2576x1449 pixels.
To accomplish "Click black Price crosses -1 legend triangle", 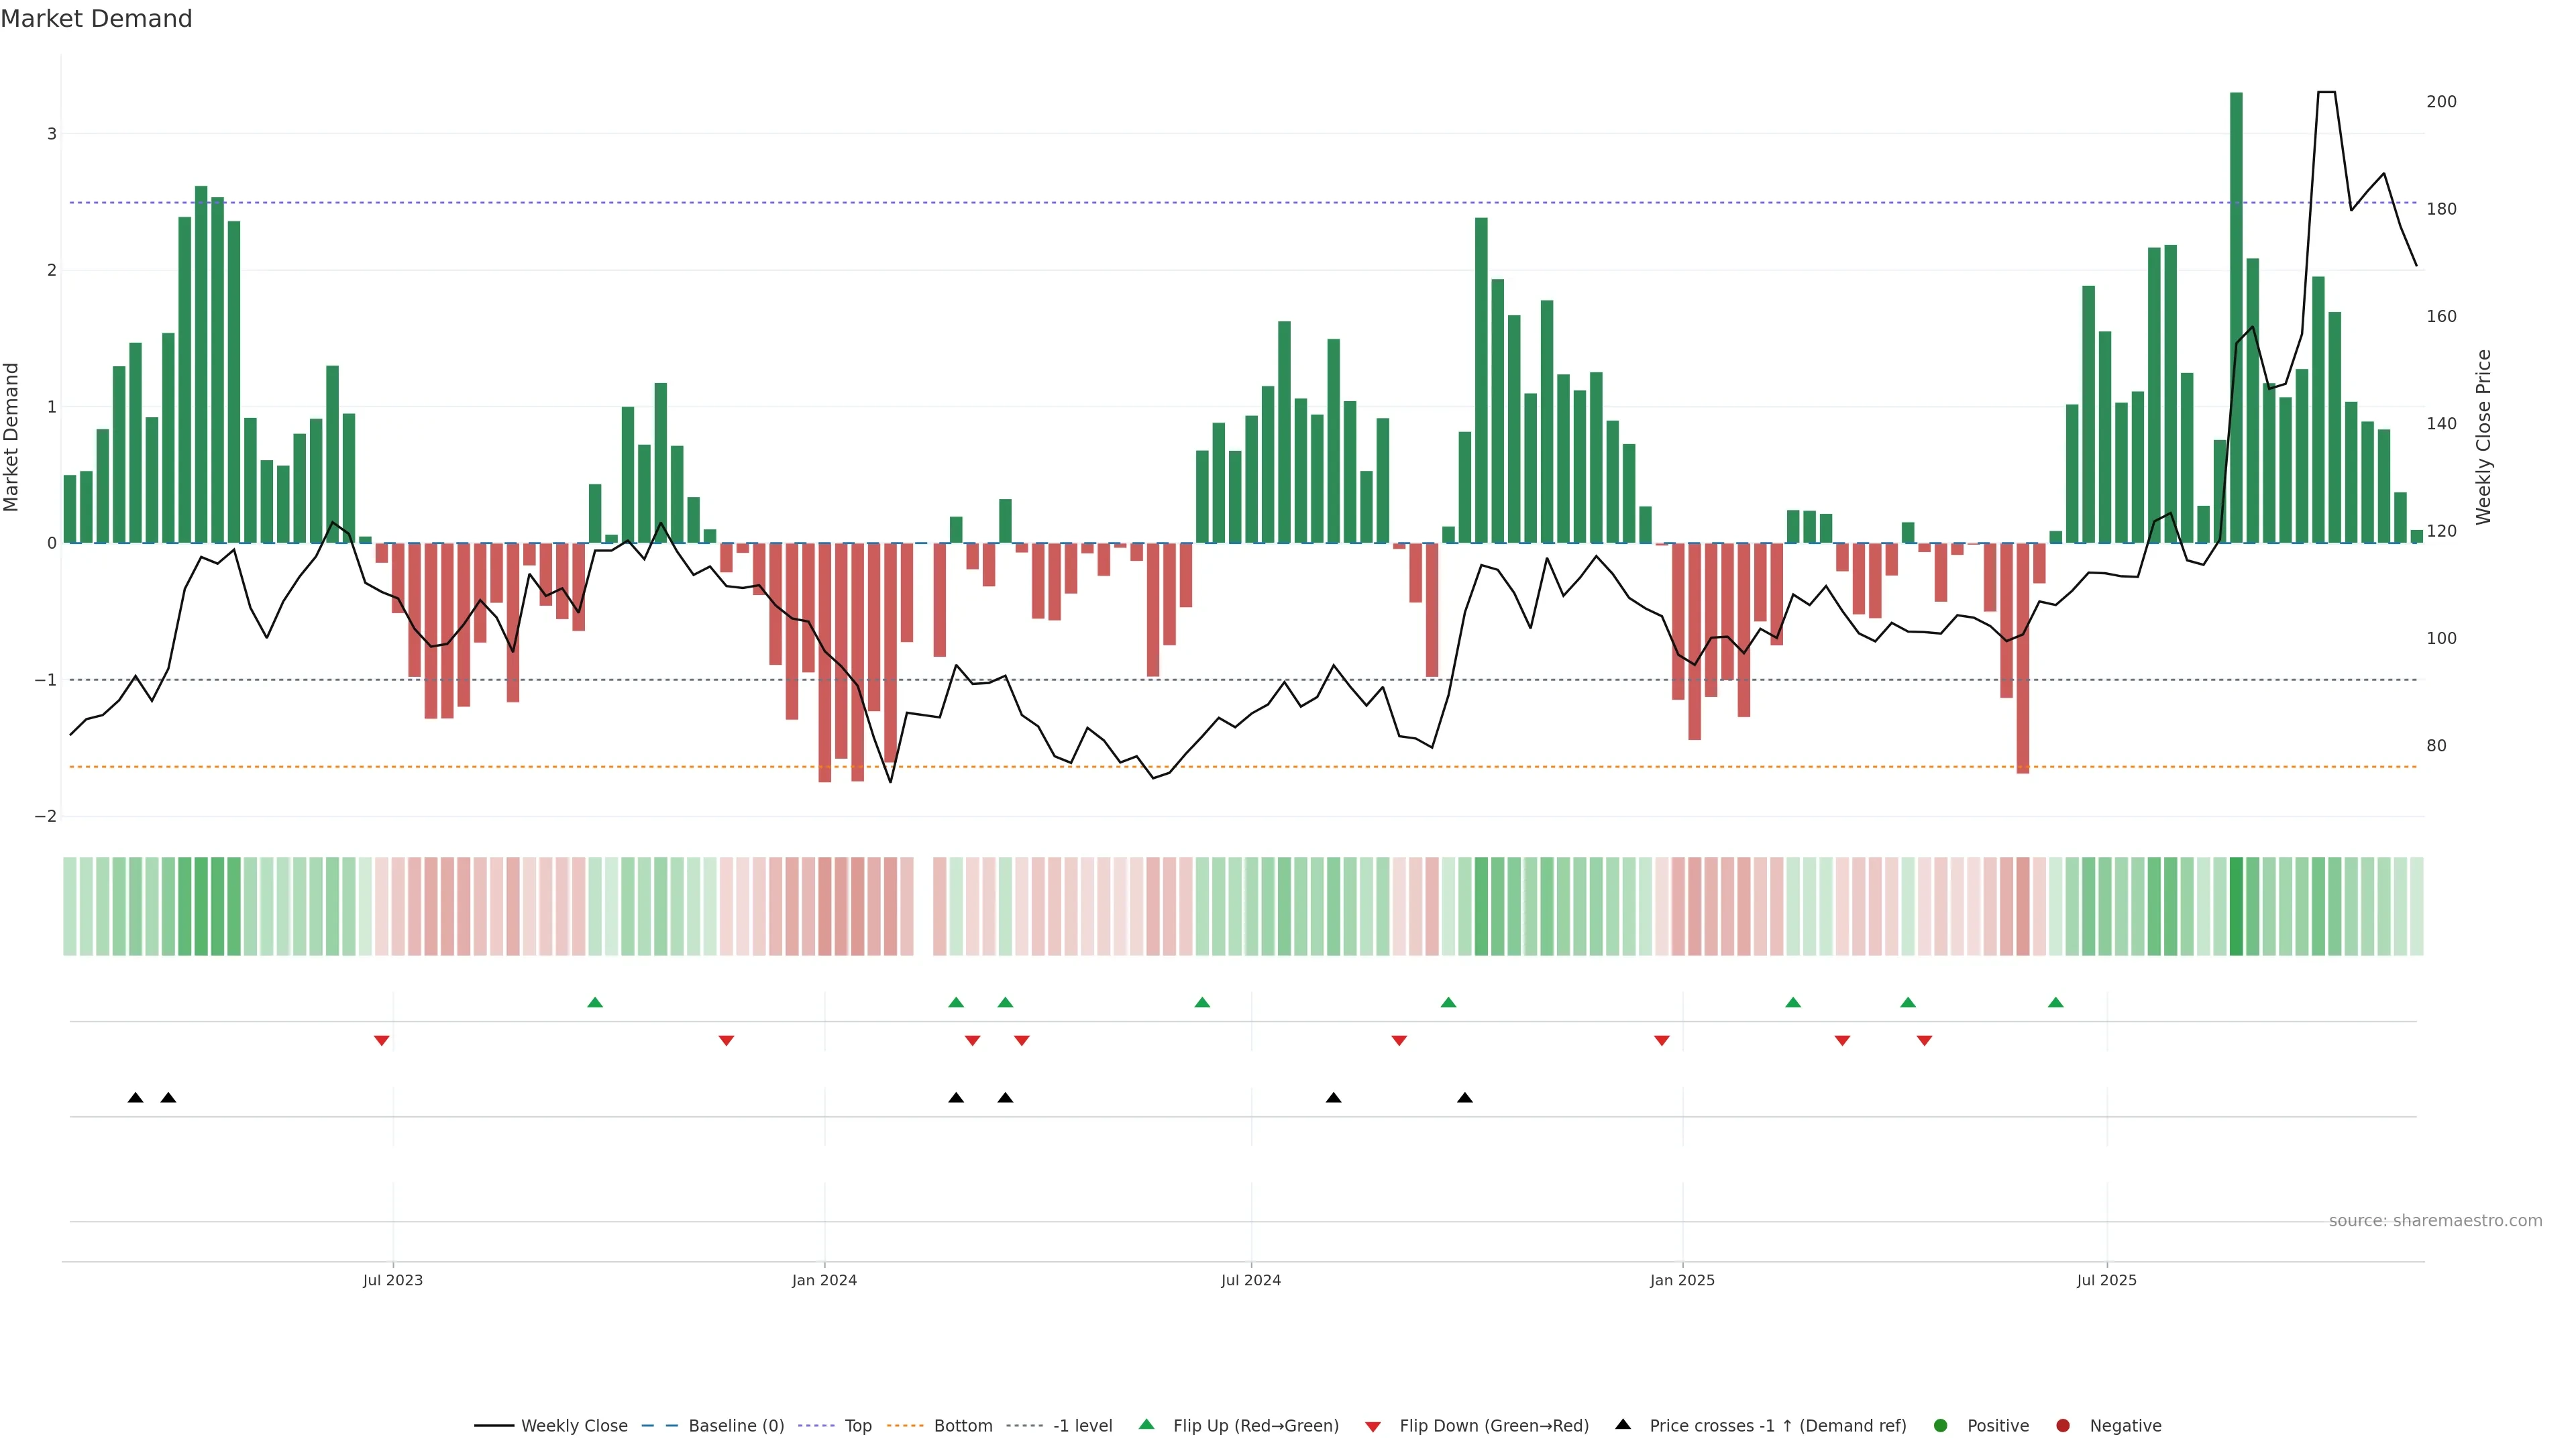I will (x=1623, y=1425).
